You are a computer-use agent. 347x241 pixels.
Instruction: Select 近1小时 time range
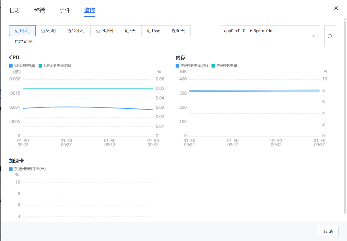click(x=22, y=31)
